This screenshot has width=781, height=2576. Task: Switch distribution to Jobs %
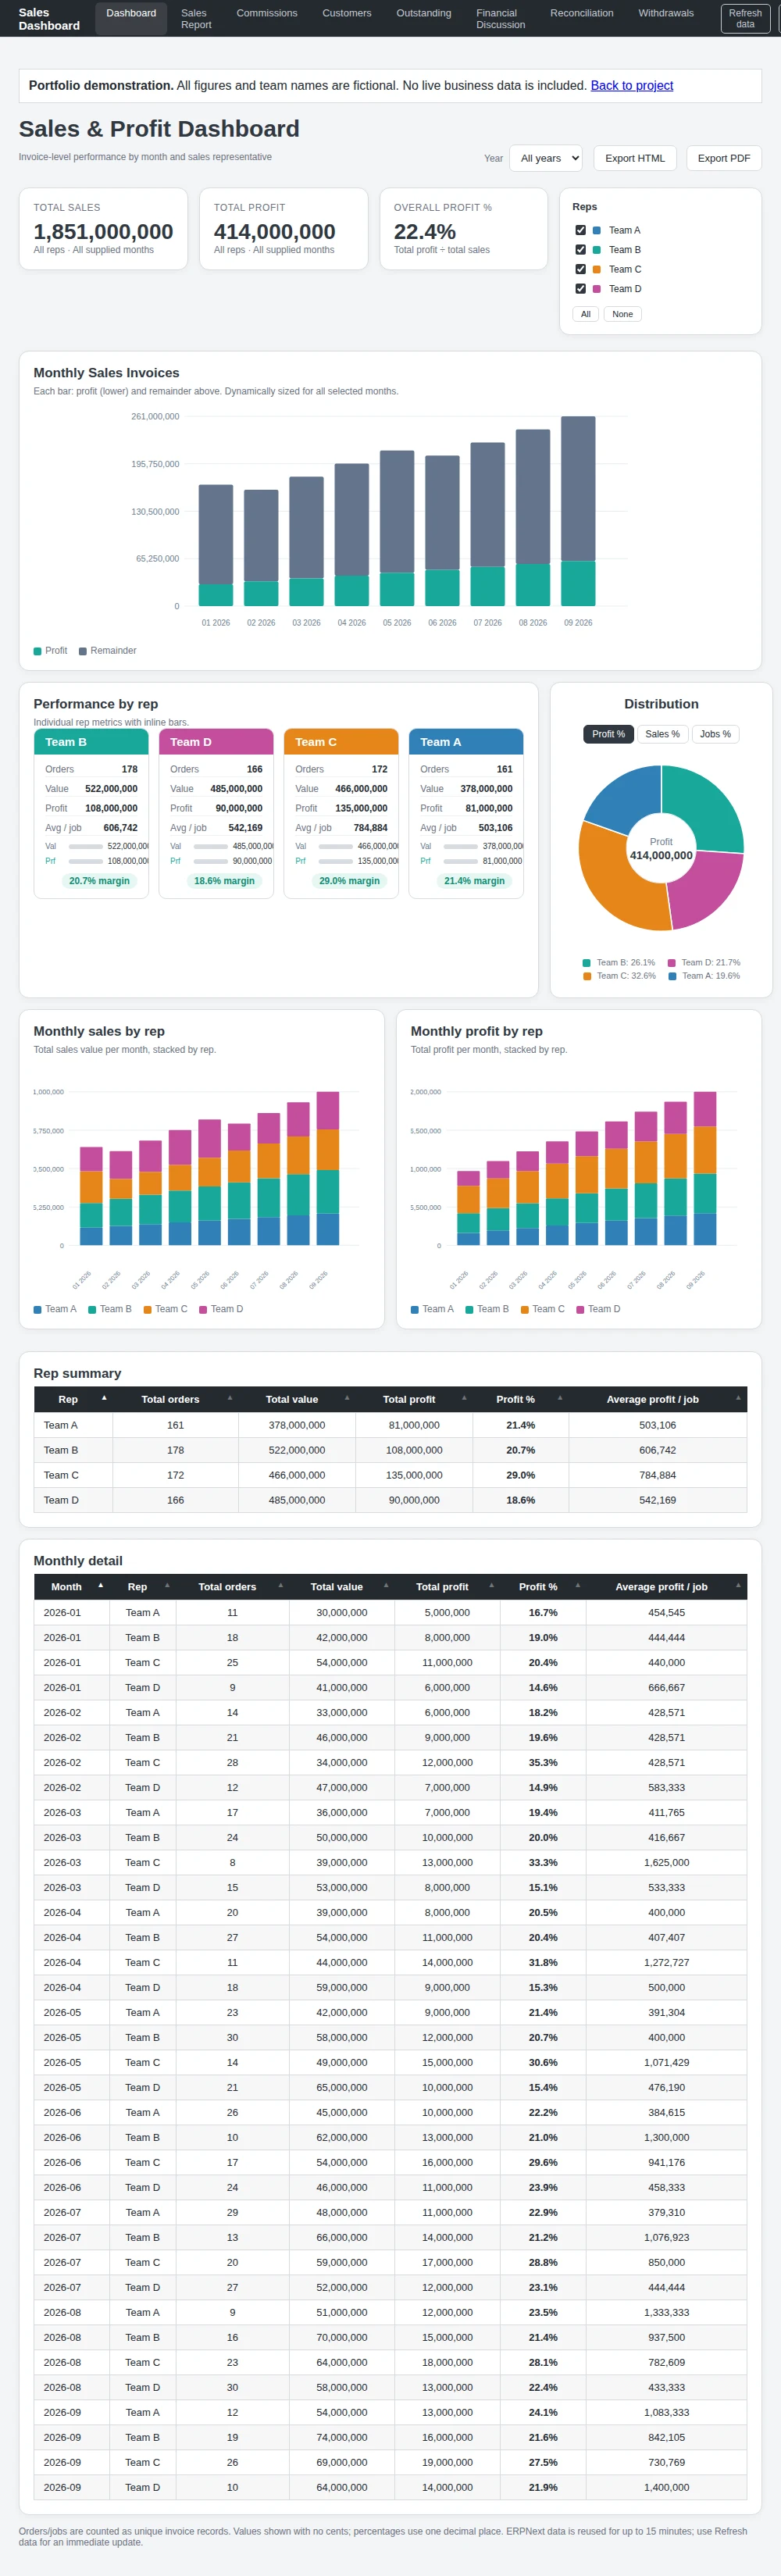715,734
